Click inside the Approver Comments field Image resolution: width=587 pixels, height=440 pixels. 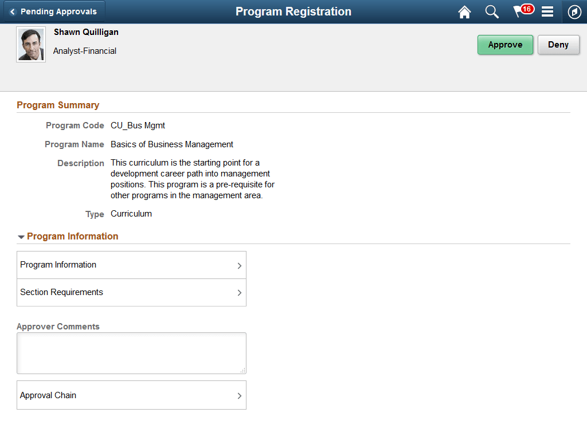[x=131, y=352]
